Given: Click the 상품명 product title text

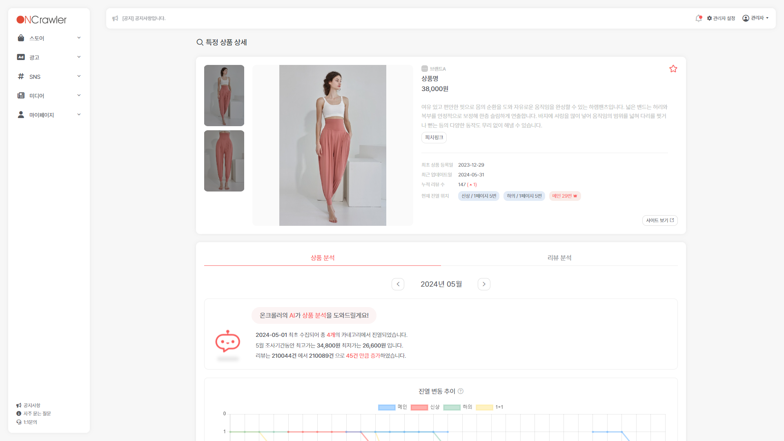Looking at the screenshot, I should 430,78.
